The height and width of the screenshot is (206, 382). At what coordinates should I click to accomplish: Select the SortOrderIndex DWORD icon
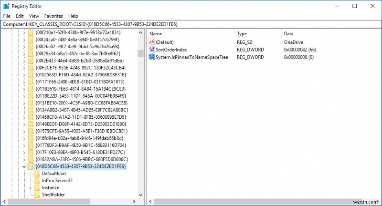pyautogui.click(x=152, y=50)
